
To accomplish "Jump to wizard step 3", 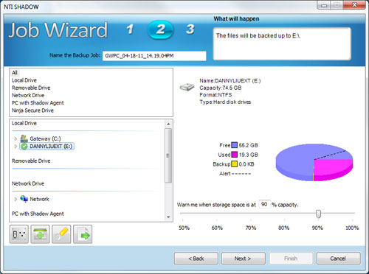I will (190, 29).
